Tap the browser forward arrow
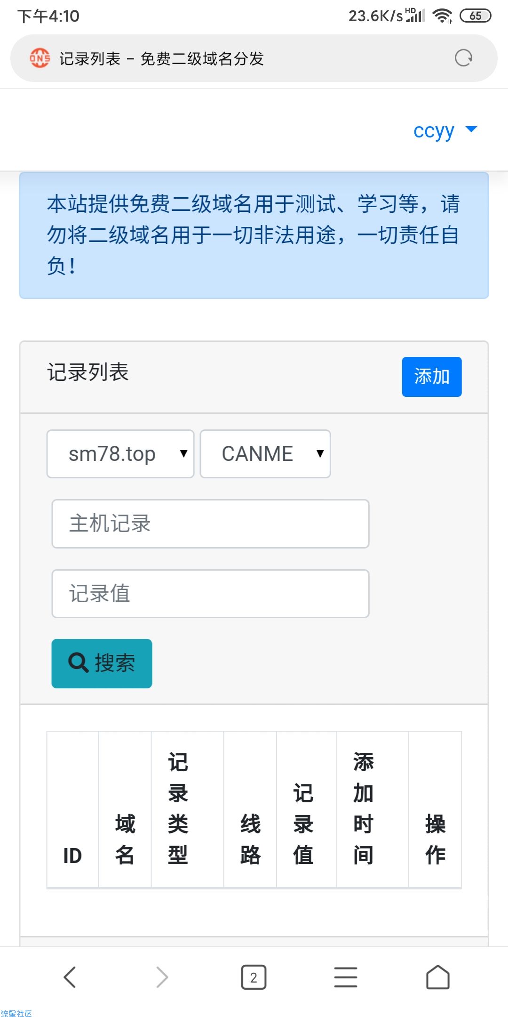Viewport: 508px width, 1017px height. [x=162, y=977]
